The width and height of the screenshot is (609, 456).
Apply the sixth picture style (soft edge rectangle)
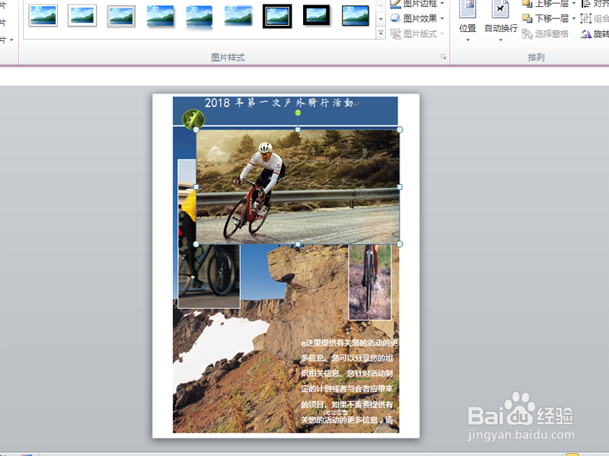(238, 16)
